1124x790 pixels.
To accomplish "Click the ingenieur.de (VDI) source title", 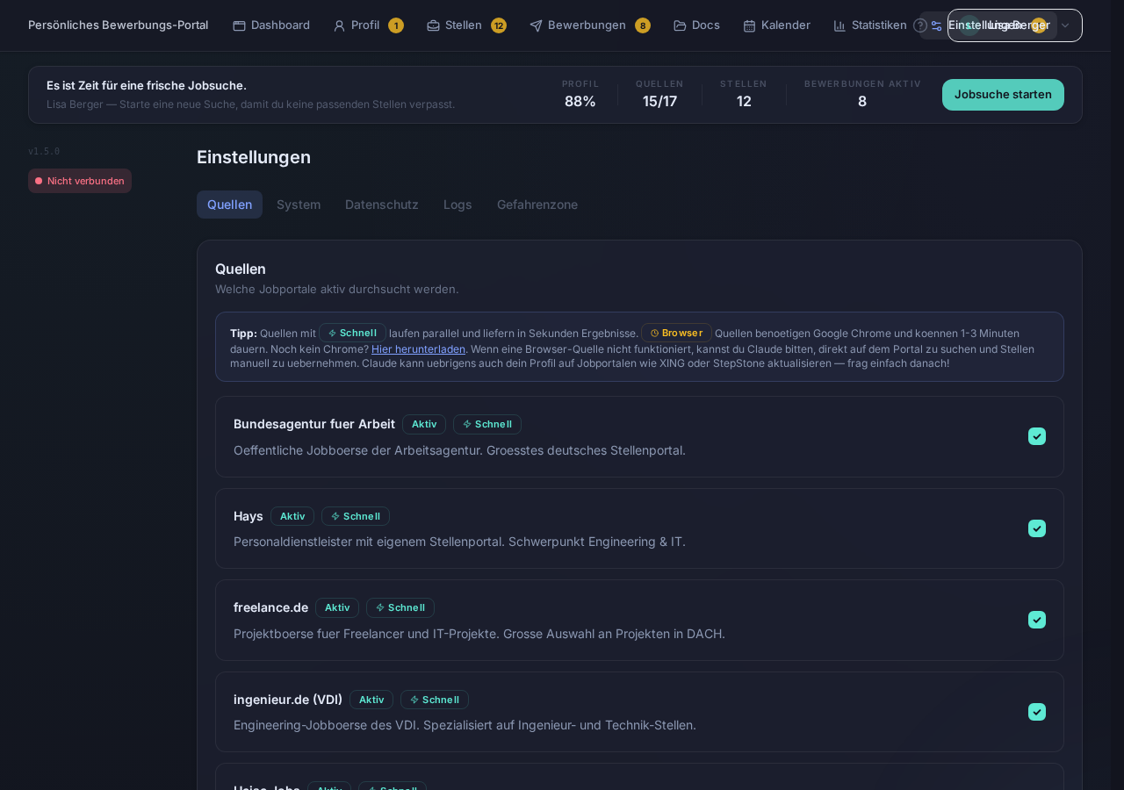I will pyautogui.click(x=288, y=700).
